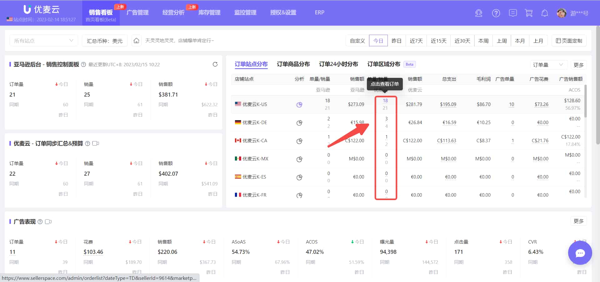Click the order table vertical scrollbar
The width and height of the screenshot is (600, 282).
click(585, 101)
